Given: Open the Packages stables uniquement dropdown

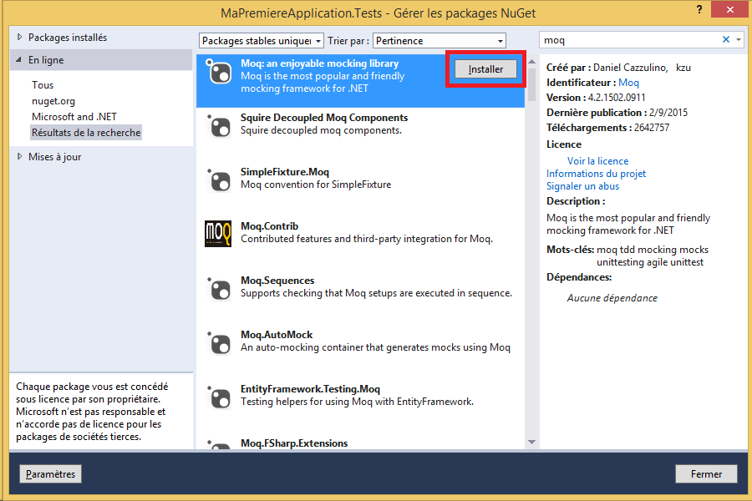Looking at the screenshot, I should click(262, 41).
